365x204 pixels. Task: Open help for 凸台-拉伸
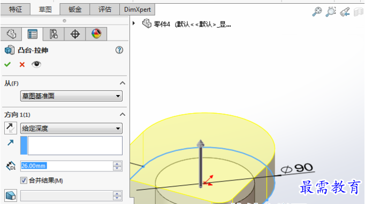(x=119, y=50)
